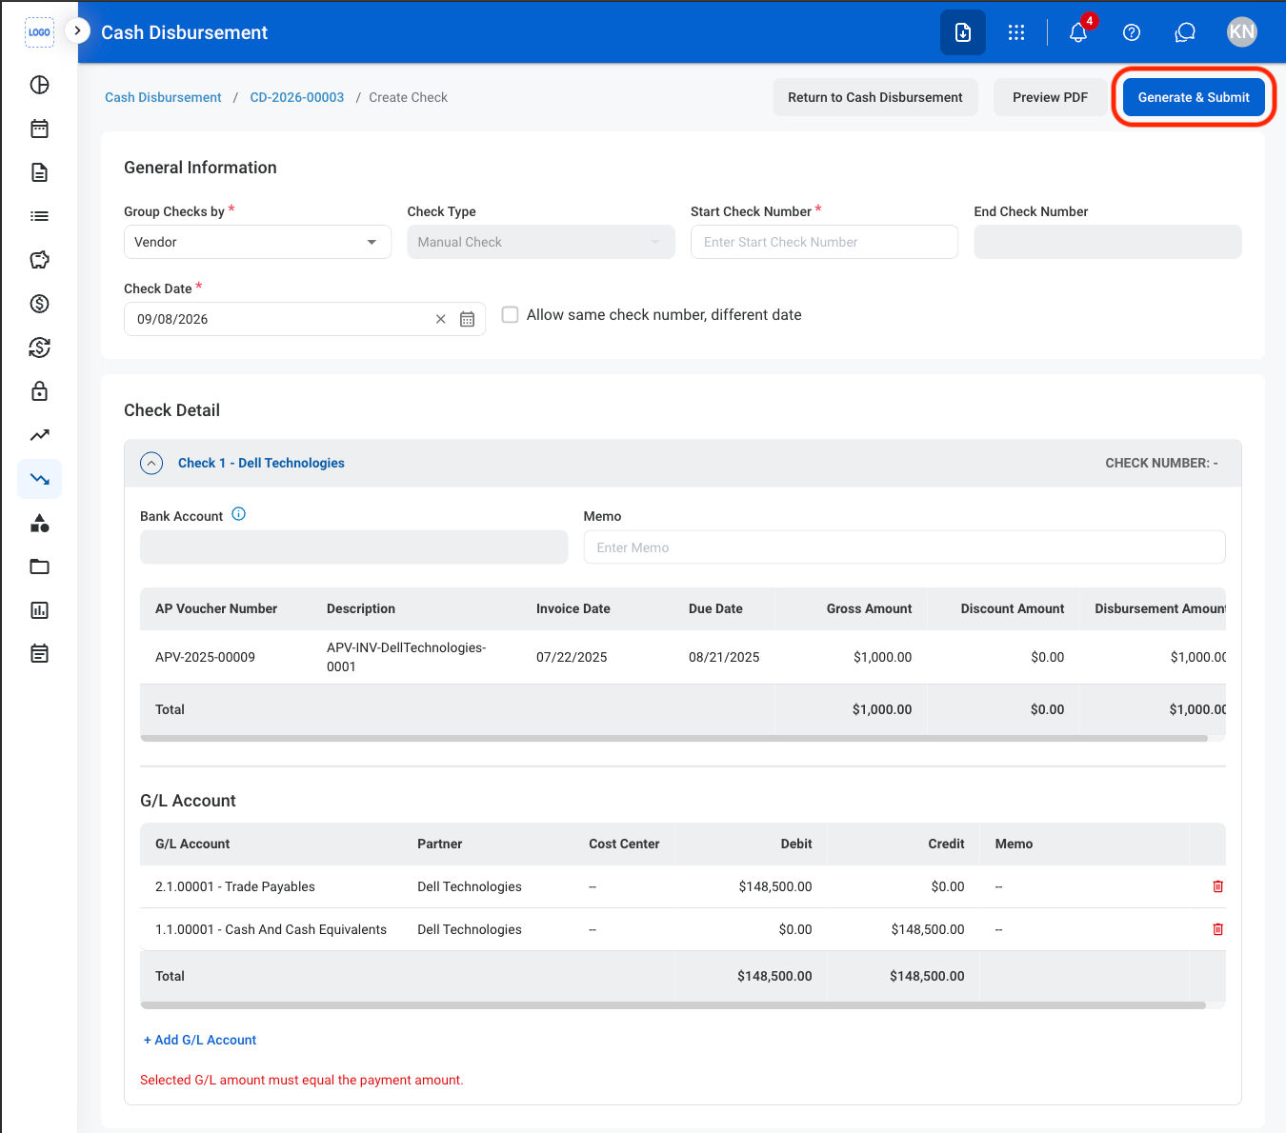1286x1133 pixels.
Task: Open the Check Type dropdown
Action: click(541, 242)
